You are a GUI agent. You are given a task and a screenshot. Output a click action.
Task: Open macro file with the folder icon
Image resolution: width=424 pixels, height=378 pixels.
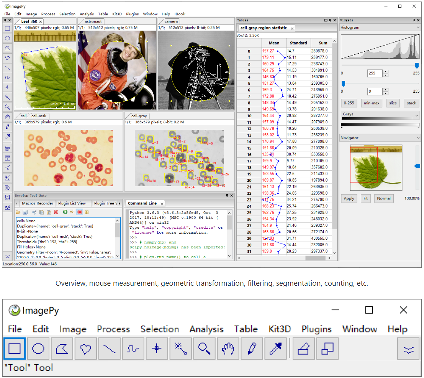point(18,212)
